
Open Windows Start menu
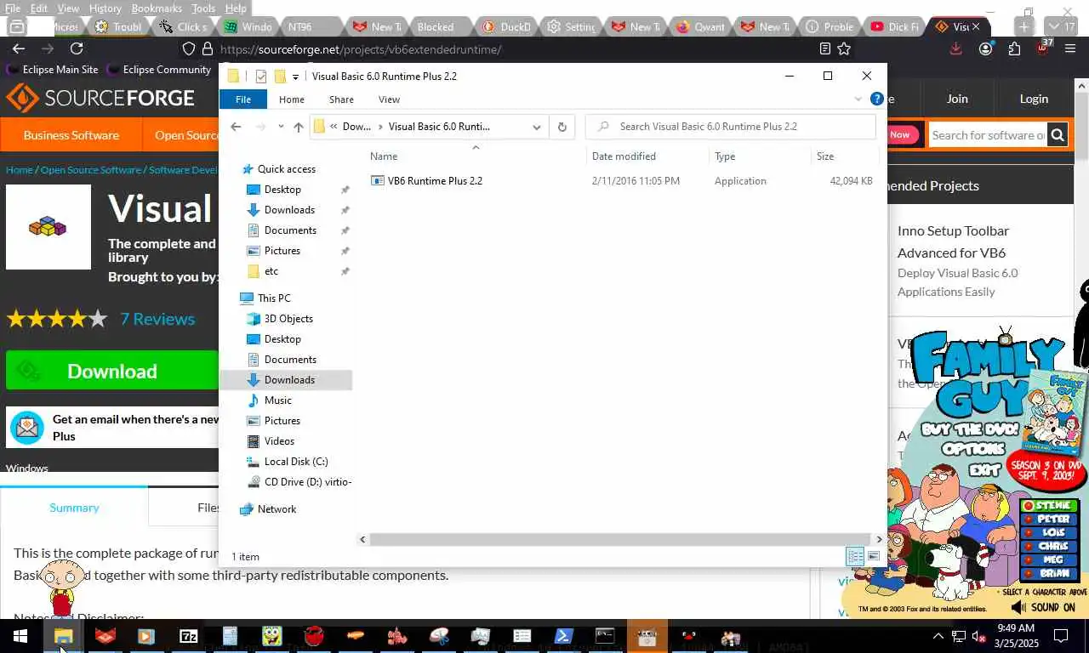[x=20, y=636]
